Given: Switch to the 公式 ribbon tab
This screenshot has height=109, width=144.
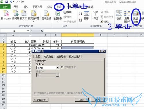Looking at the screenshot, I should pos(50,7).
